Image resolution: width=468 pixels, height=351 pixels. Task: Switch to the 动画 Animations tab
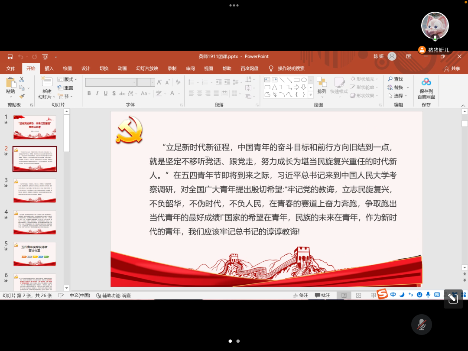(x=122, y=68)
